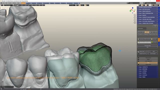160x90 pixels.
Task: Expand Crown - FRAMES panel
Action: coord(147,73)
